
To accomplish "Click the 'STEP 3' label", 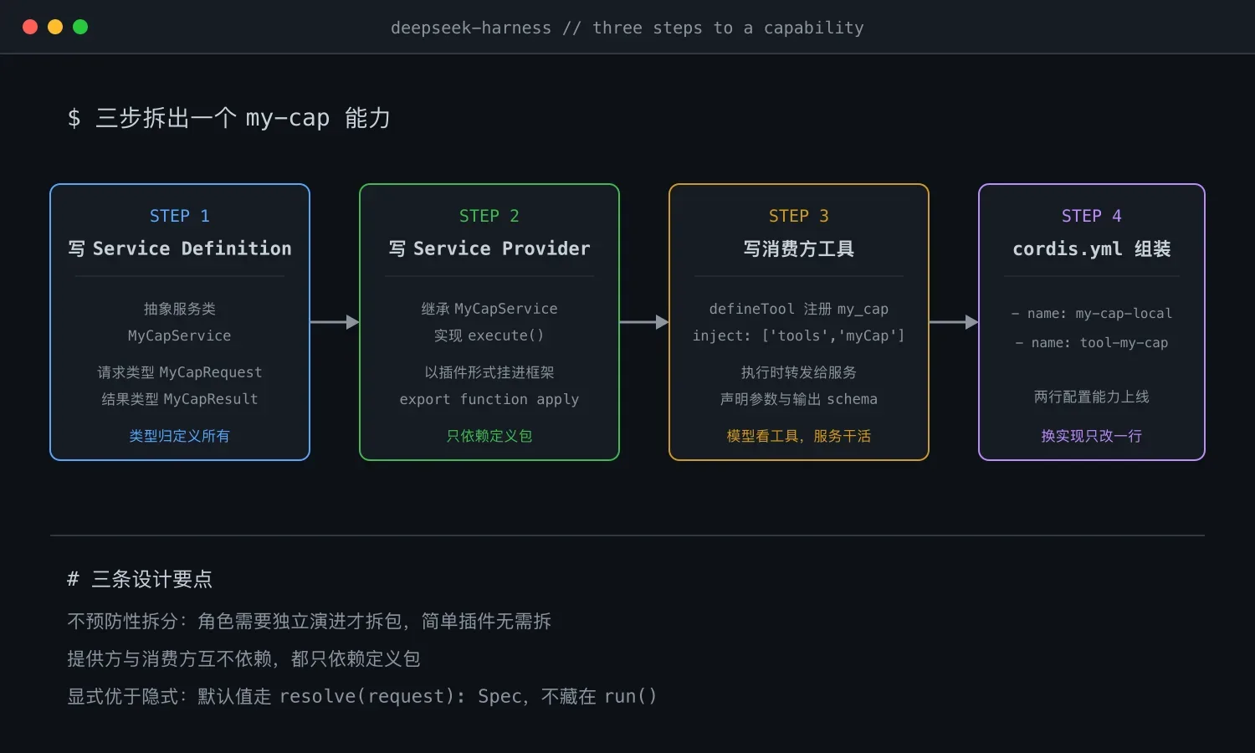I will 799,216.
